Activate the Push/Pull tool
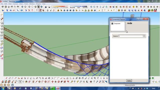This screenshot has height=90, width=160. (x=55, y=82)
